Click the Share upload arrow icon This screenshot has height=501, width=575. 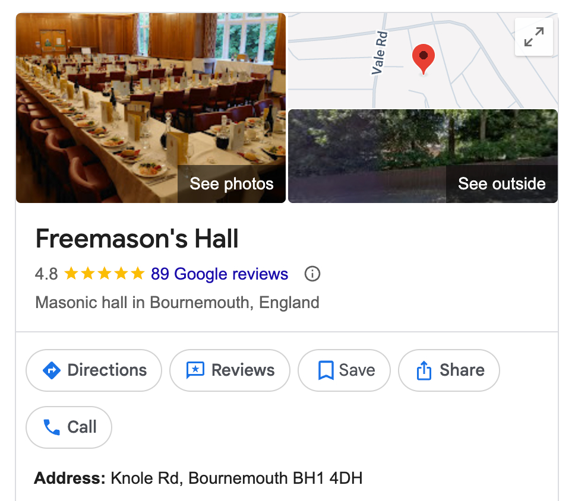click(x=424, y=370)
